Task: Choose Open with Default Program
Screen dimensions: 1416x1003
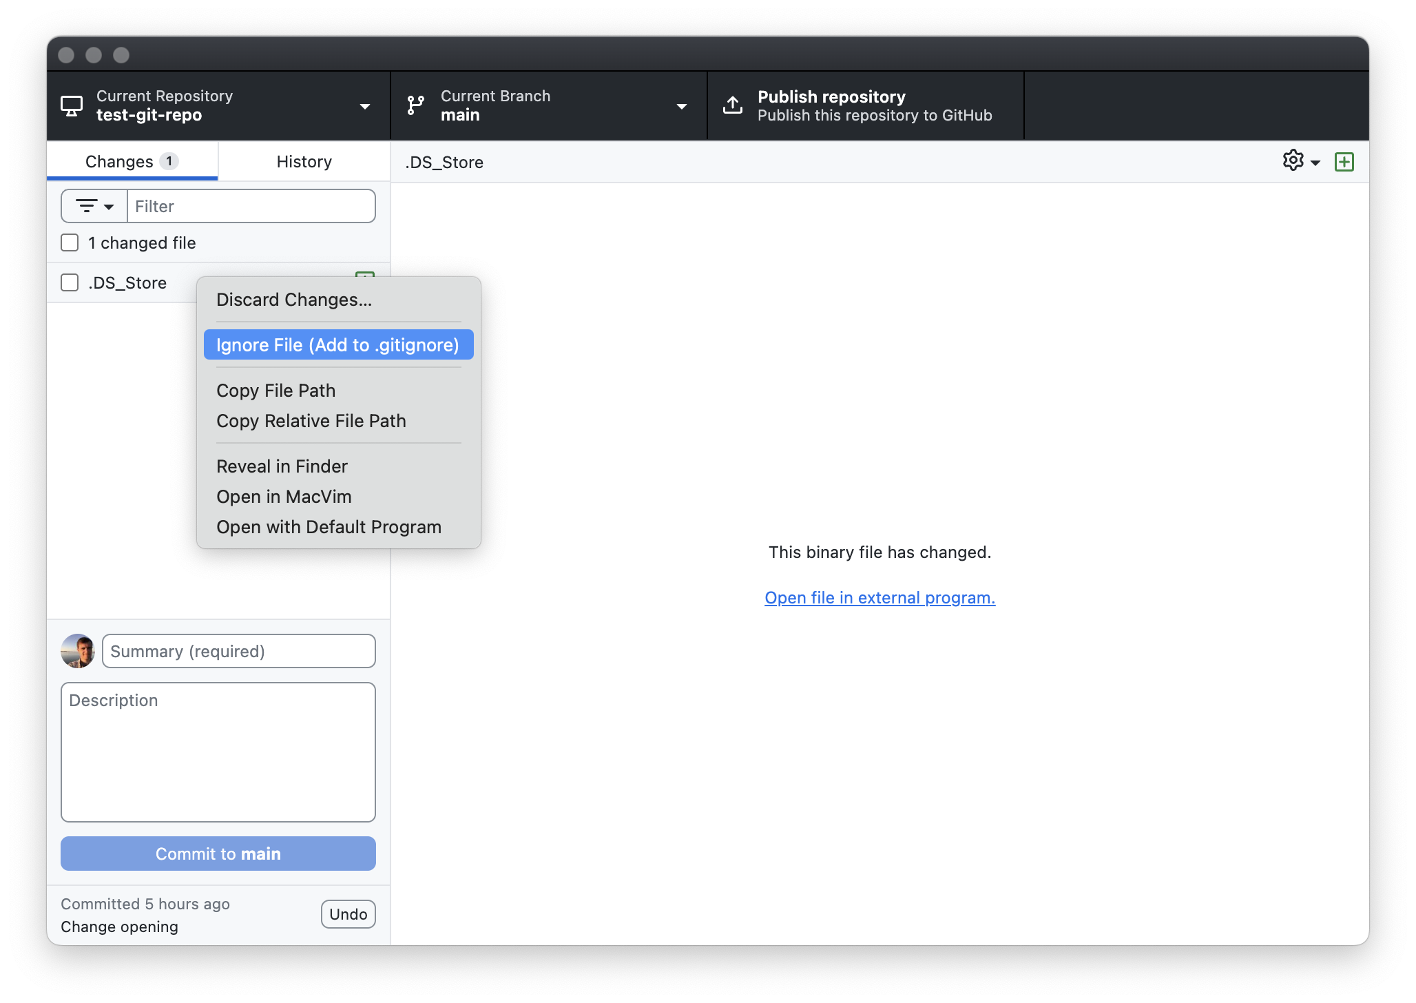Action: tap(339, 527)
